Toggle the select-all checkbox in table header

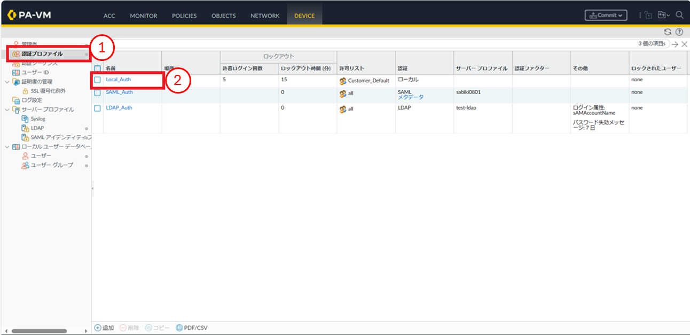click(97, 68)
